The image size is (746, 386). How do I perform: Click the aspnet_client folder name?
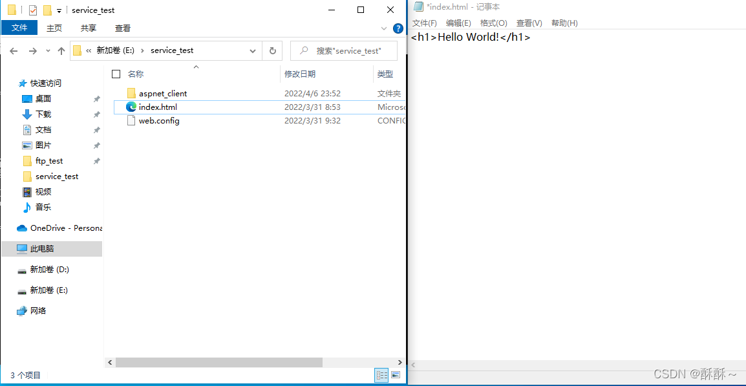(x=163, y=93)
